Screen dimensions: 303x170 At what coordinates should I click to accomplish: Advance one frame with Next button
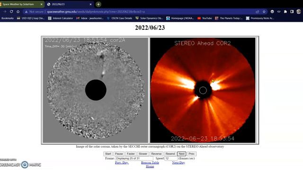coord(182,154)
